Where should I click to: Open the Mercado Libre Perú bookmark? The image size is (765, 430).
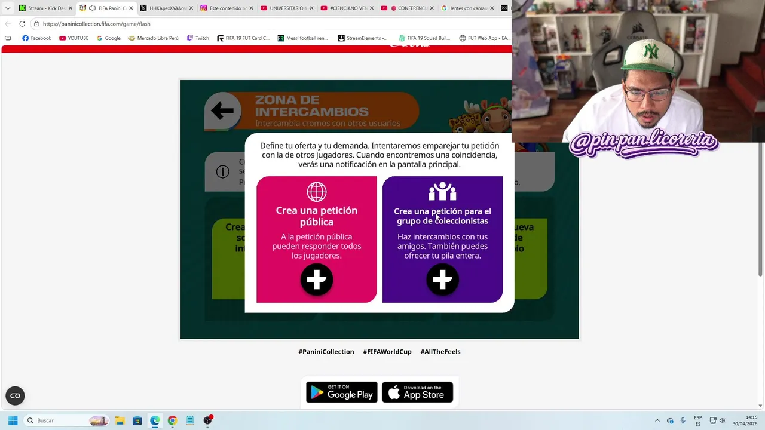(x=153, y=38)
